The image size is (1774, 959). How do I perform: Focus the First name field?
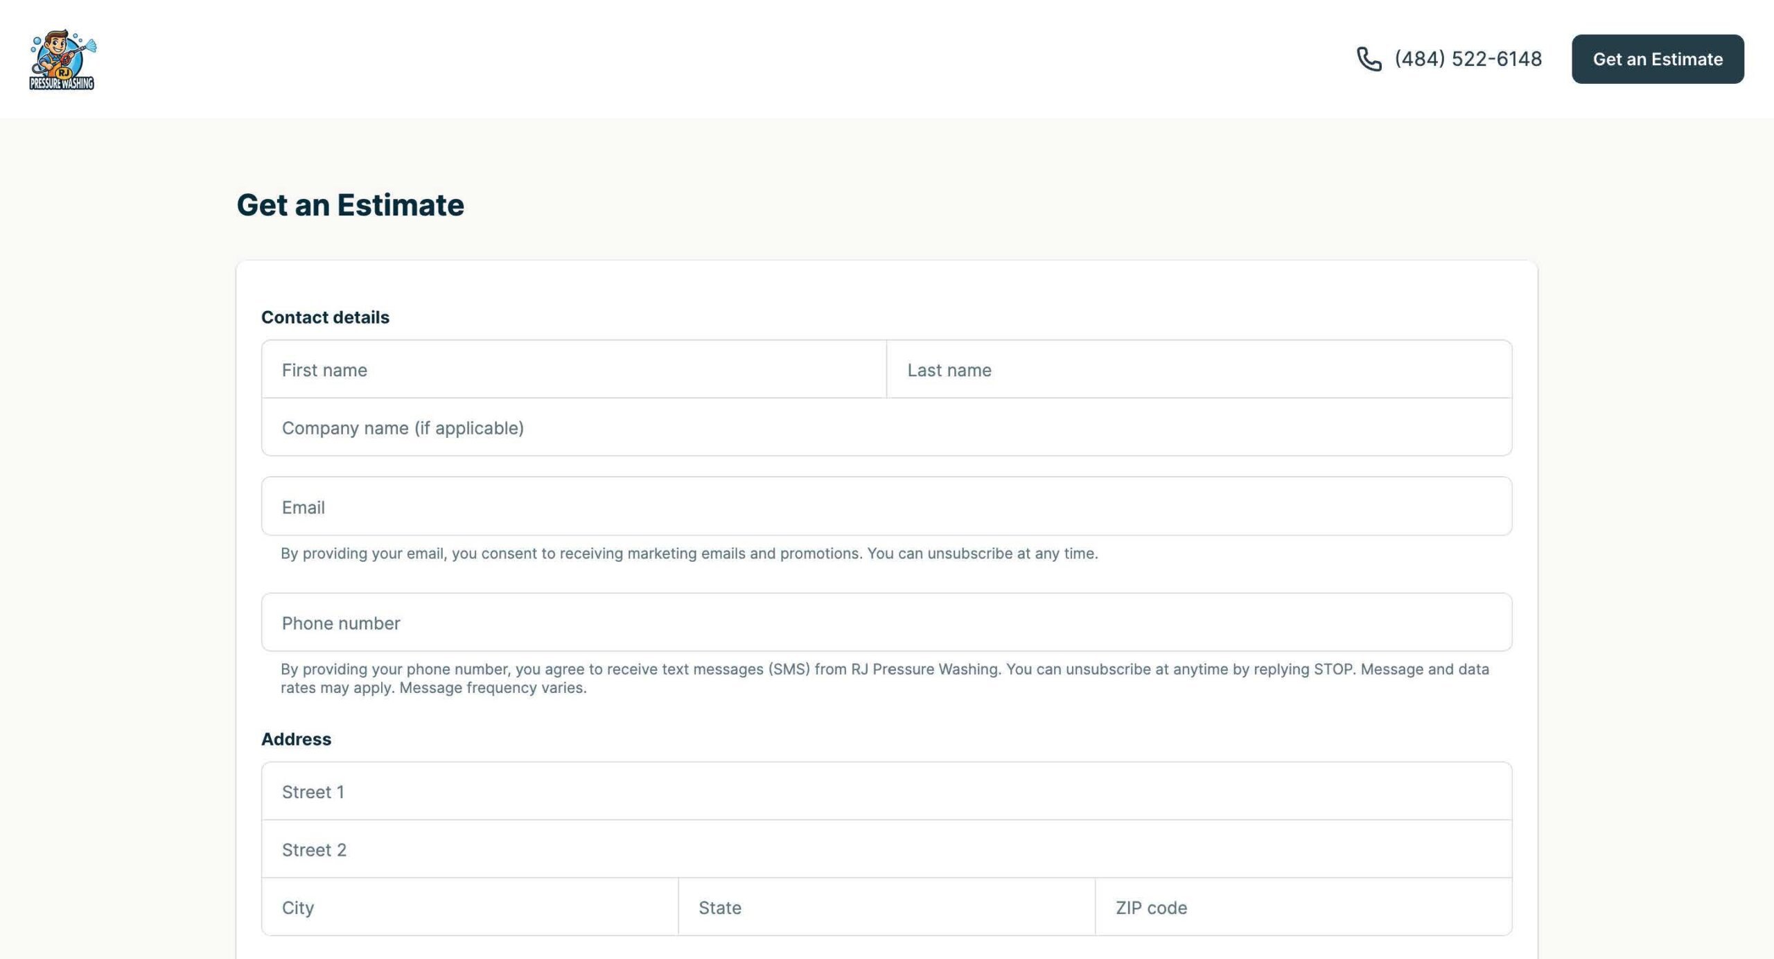click(x=574, y=369)
